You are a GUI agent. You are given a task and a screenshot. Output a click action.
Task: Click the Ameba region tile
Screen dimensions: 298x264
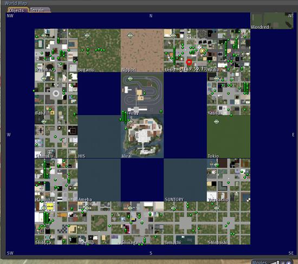(x=99, y=180)
